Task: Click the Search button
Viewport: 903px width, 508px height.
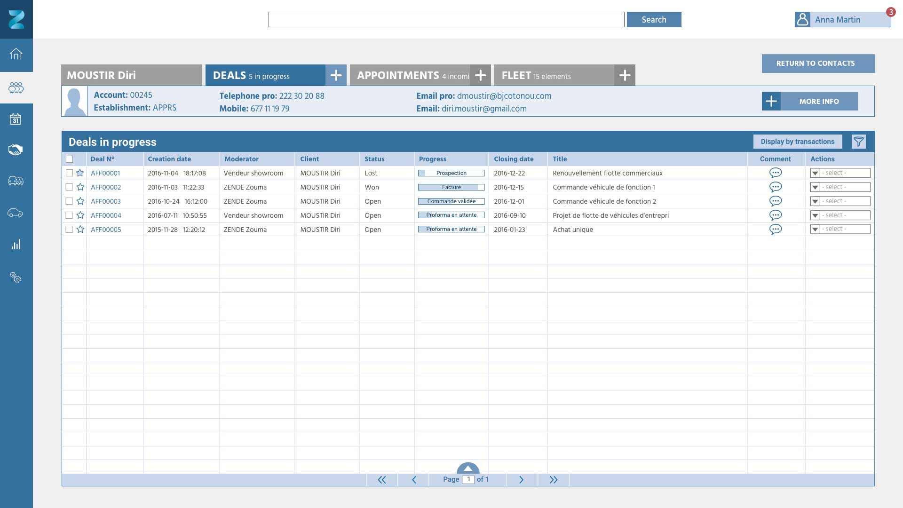Action: coord(654,19)
